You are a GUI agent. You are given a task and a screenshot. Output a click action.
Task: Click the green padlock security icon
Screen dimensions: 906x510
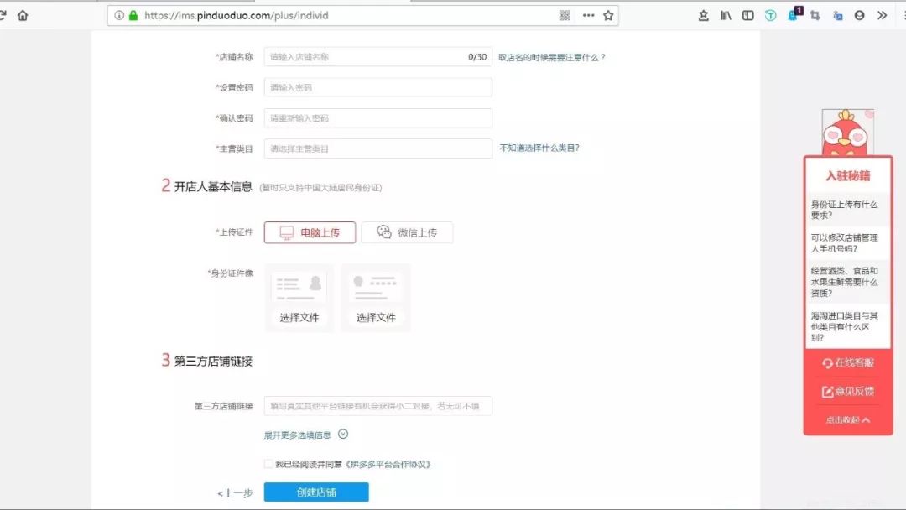(x=133, y=15)
